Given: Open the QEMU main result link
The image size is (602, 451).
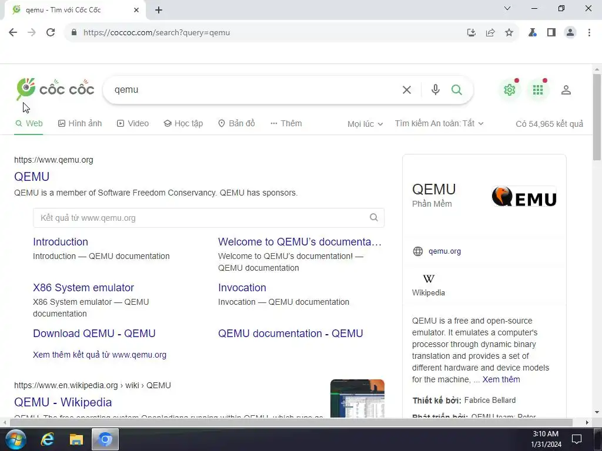Looking at the screenshot, I should 32,176.
